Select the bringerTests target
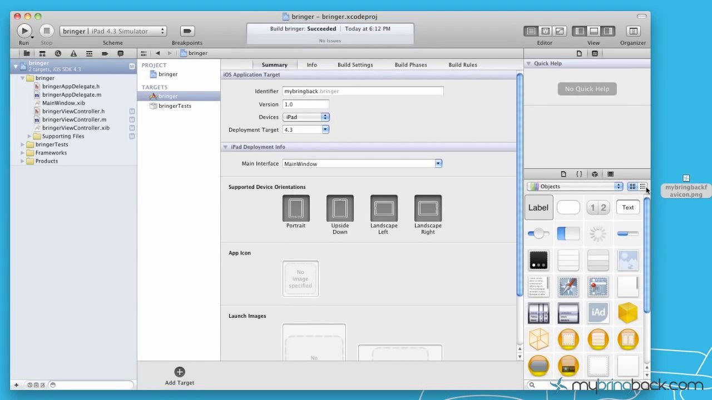712x400 pixels. [x=175, y=106]
